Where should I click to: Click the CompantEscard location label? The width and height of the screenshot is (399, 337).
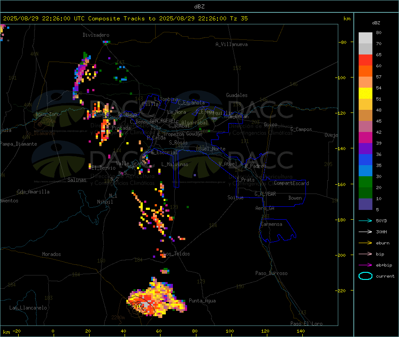291,183
